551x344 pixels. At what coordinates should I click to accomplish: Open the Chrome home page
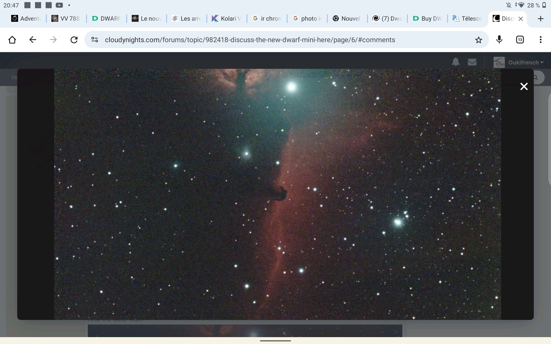[x=12, y=40]
